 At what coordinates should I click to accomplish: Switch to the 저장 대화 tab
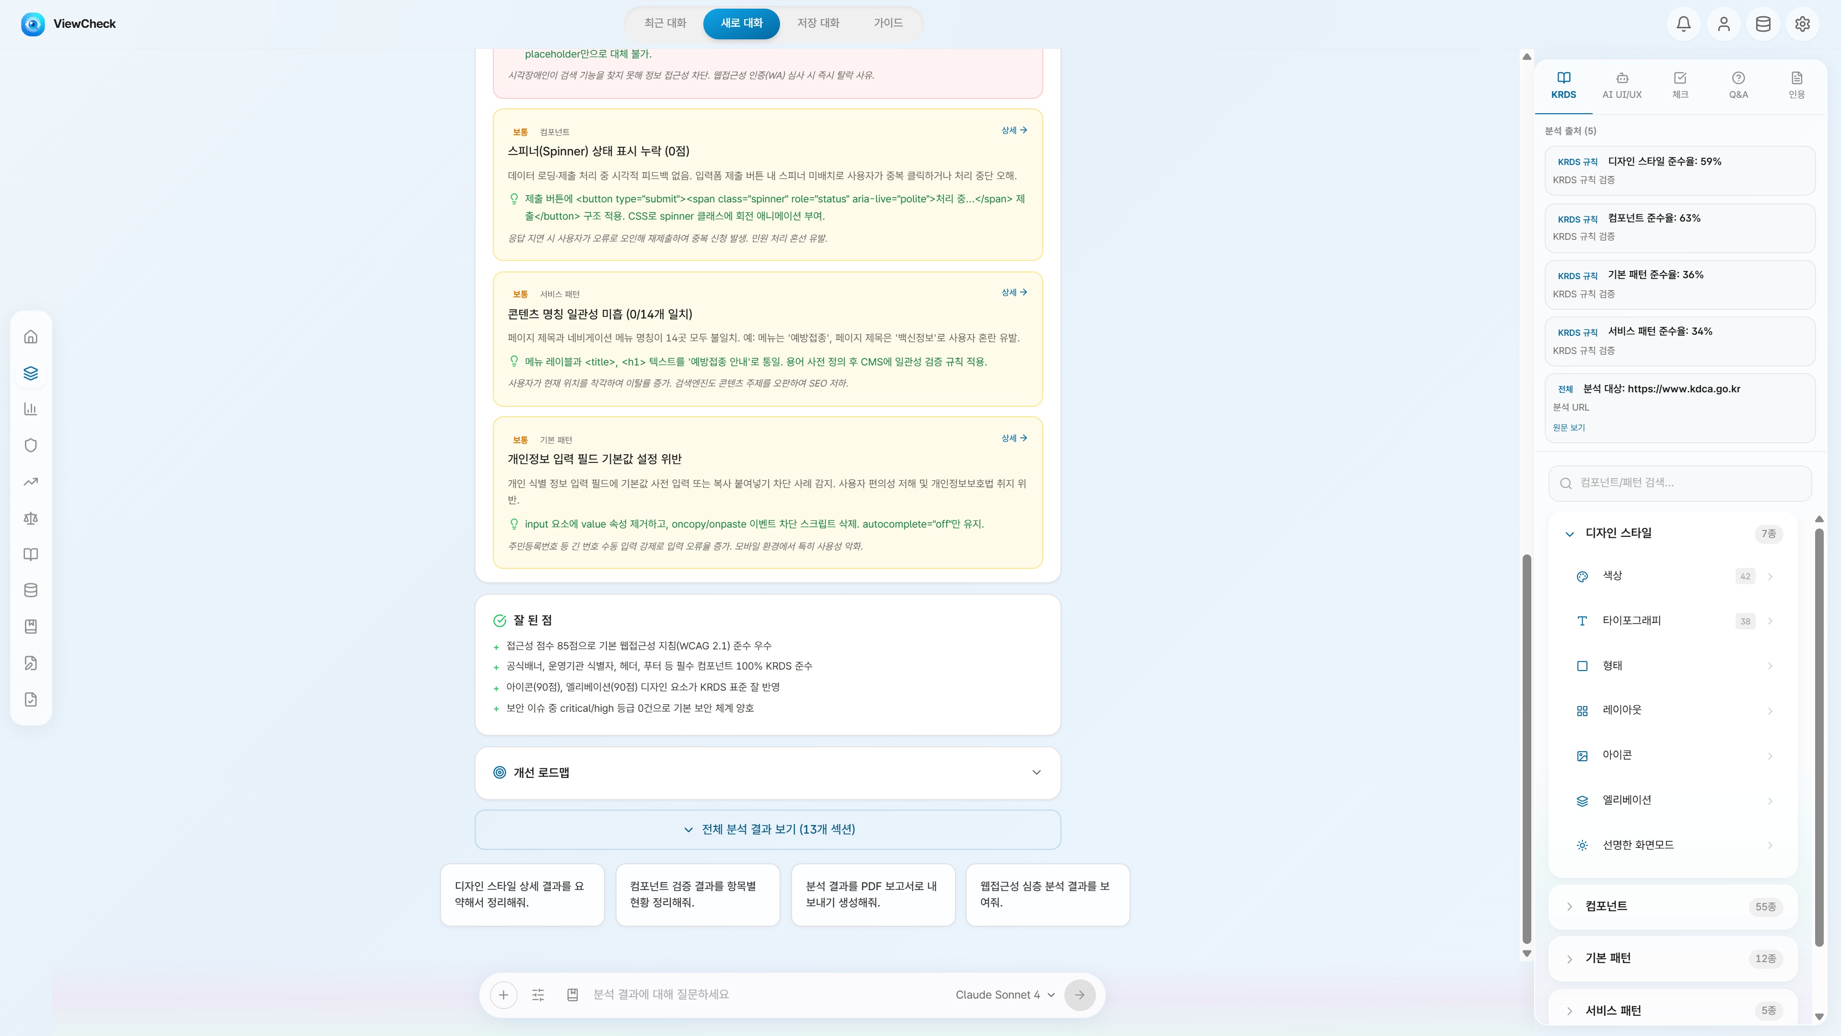(818, 23)
